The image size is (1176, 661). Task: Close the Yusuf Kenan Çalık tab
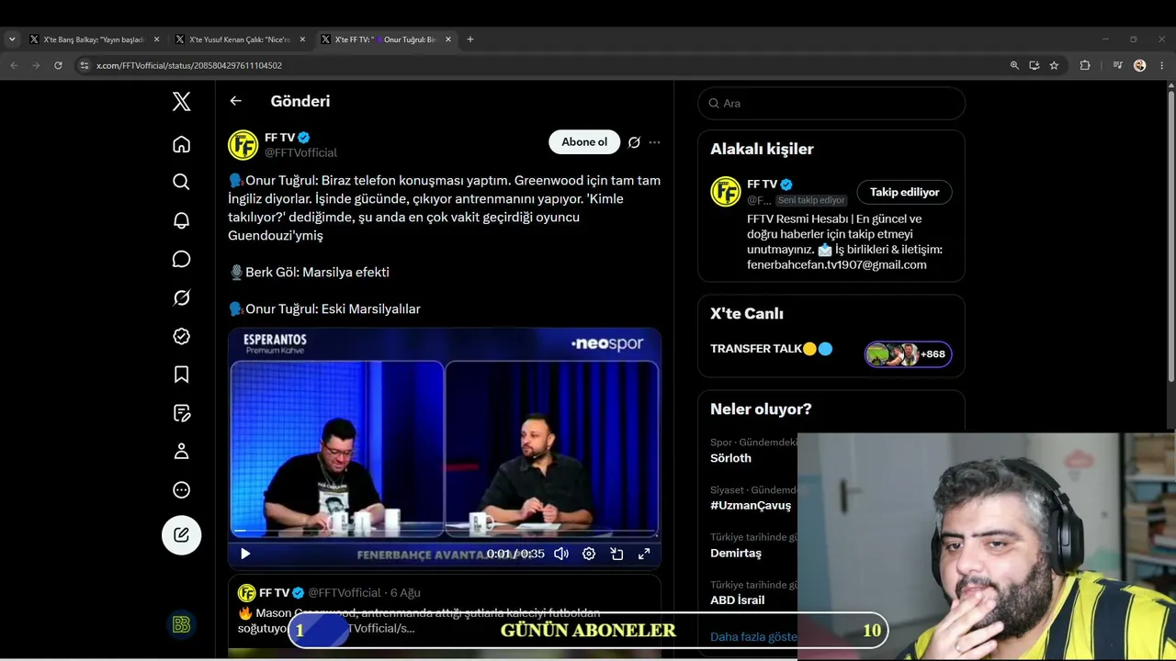(x=302, y=39)
